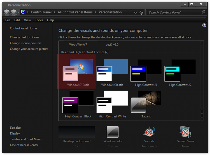The height and width of the screenshot is (155, 210).
Task: Select the Tavaris theme thumbnail
Action: click(x=146, y=102)
